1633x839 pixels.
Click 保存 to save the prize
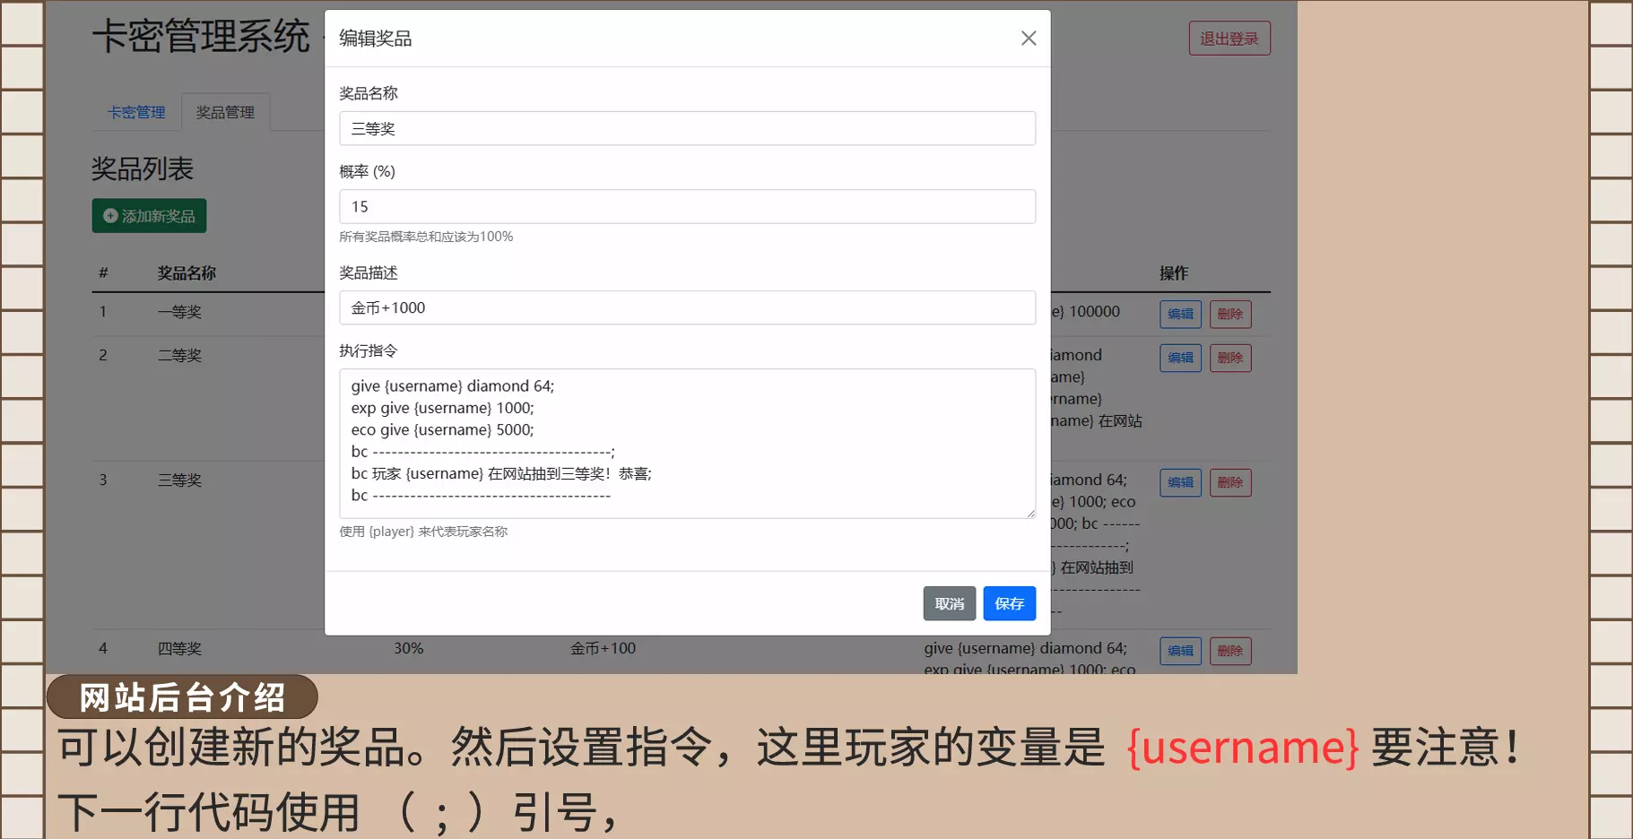[x=1009, y=603]
